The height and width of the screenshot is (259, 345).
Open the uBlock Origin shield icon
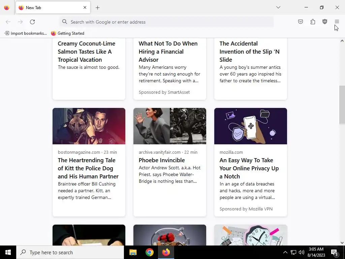(x=325, y=22)
